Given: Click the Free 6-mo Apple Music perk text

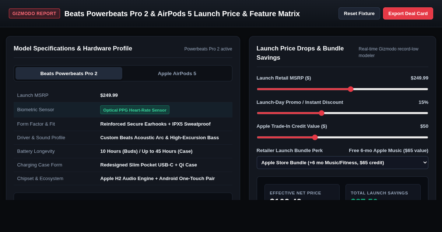Looking at the screenshot, I should coord(389,151).
